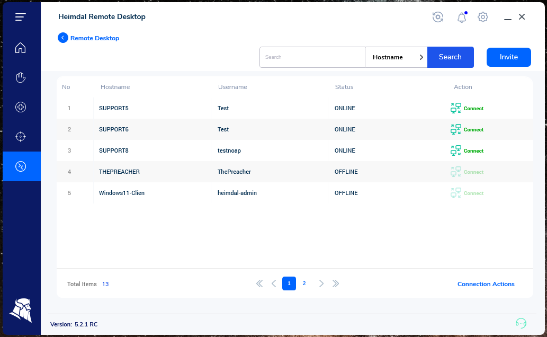Click the Version 5.2.1 RC text
This screenshot has width=547, height=337.
click(x=74, y=324)
